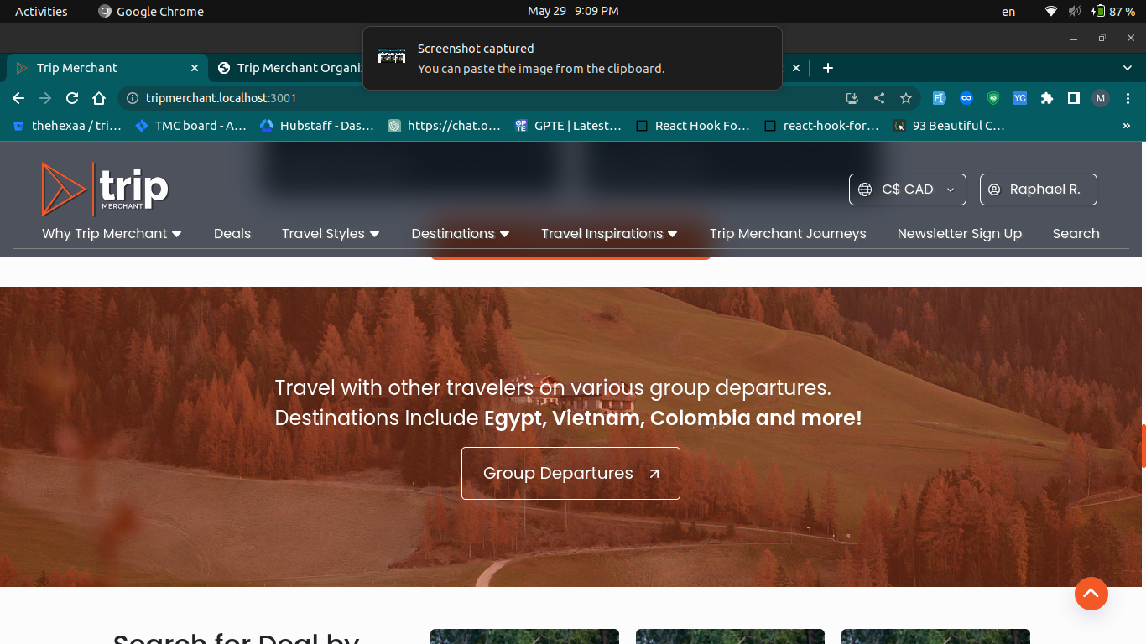Click the orange scroll-to-top arrow button
This screenshot has width=1146, height=644.
[x=1091, y=594]
